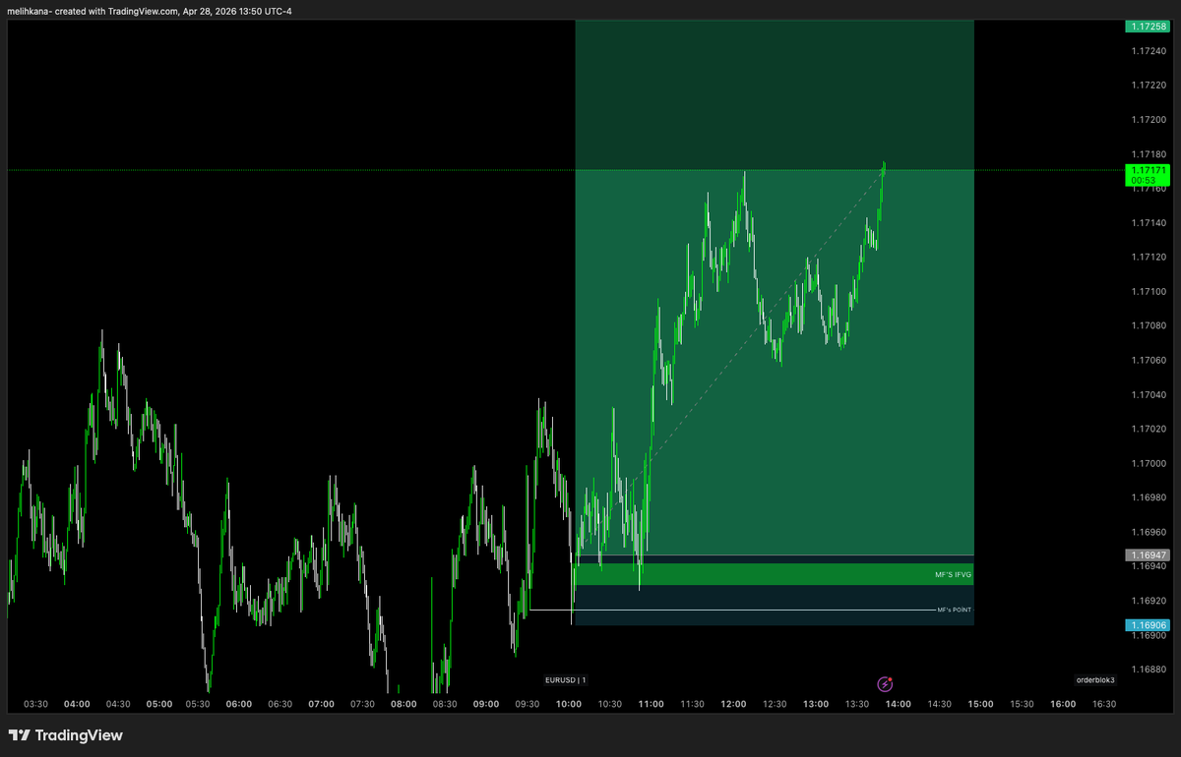Image resolution: width=1181 pixels, height=757 pixels.
Task: Click the 16:00 time axis label
Action: coord(1063,704)
